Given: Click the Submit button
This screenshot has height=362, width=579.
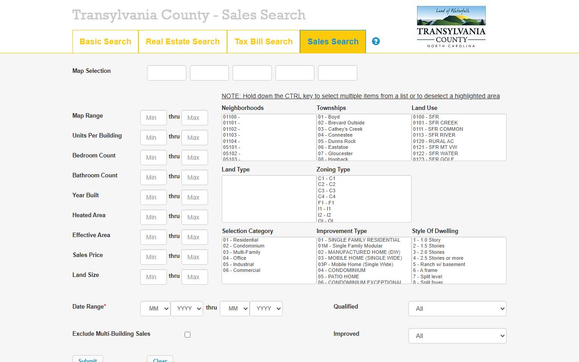Looking at the screenshot, I should tap(88, 359).
